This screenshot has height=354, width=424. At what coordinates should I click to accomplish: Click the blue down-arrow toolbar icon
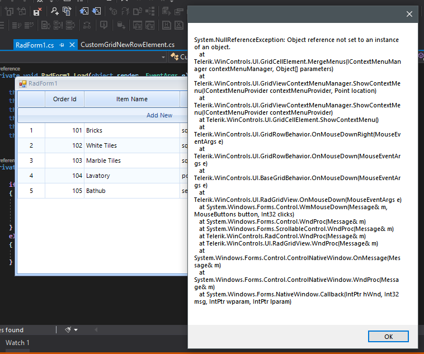point(96,11)
